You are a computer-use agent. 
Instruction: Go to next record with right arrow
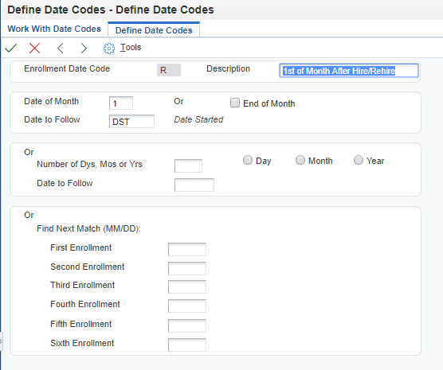(84, 49)
